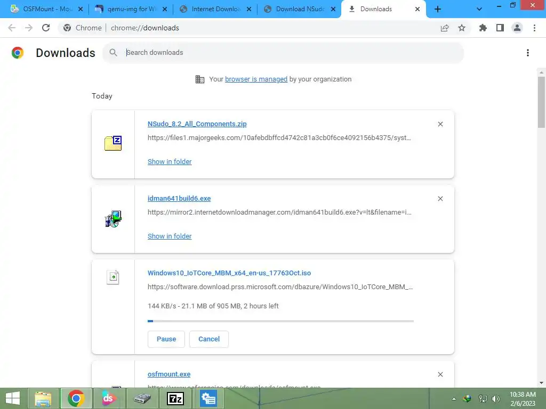546x409 pixels.
Task: Click the browser back arrow
Action: tap(12, 28)
